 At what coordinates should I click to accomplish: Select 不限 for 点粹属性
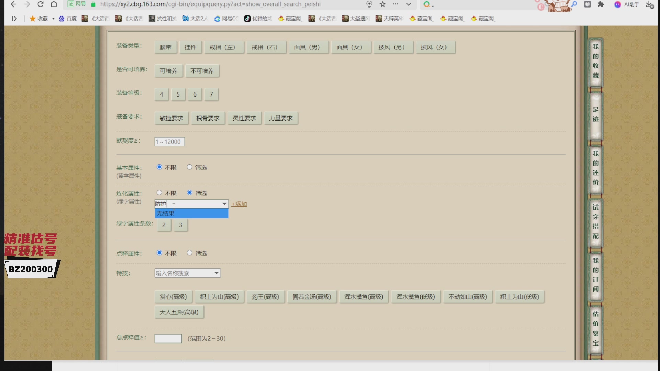click(x=159, y=253)
